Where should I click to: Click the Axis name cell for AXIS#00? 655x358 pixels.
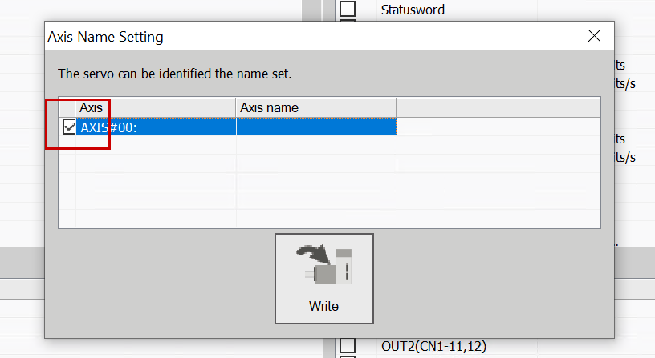tap(315, 127)
